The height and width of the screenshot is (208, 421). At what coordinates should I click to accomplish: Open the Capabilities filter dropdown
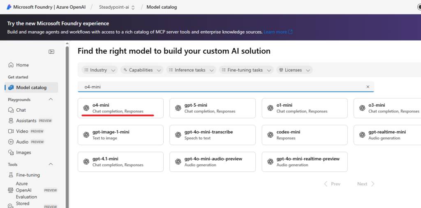(x=141, y=70)
